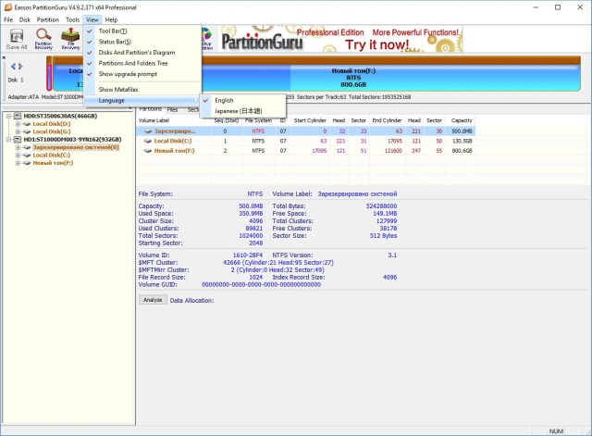Toggle the Tool Bar checkmark option
This screenshot has height=436, width=592.
(x=113, y=30)
